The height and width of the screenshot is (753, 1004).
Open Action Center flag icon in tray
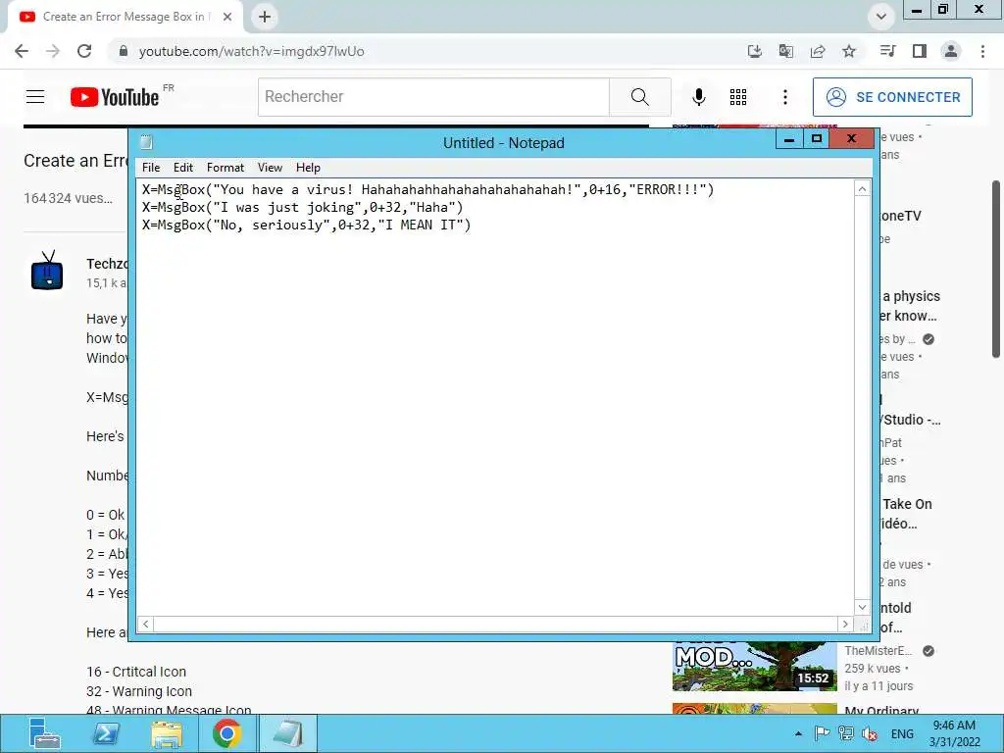point(823,733)
